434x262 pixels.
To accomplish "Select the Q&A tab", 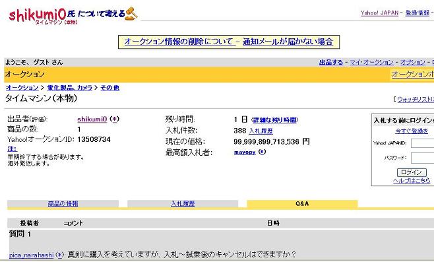I will pyautogui.click(x=302, y=203).
